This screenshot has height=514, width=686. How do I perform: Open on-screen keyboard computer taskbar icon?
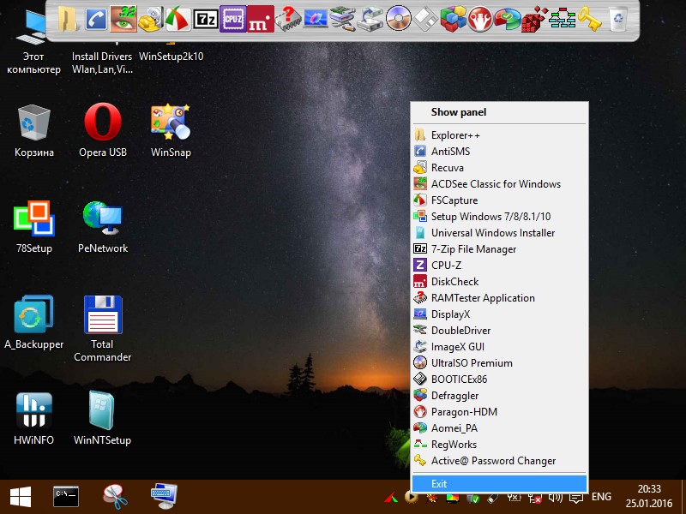164,497
